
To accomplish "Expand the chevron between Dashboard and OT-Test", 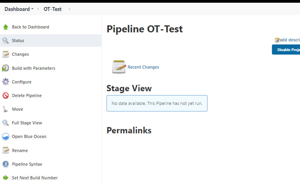I will click(x=38, y=9).
